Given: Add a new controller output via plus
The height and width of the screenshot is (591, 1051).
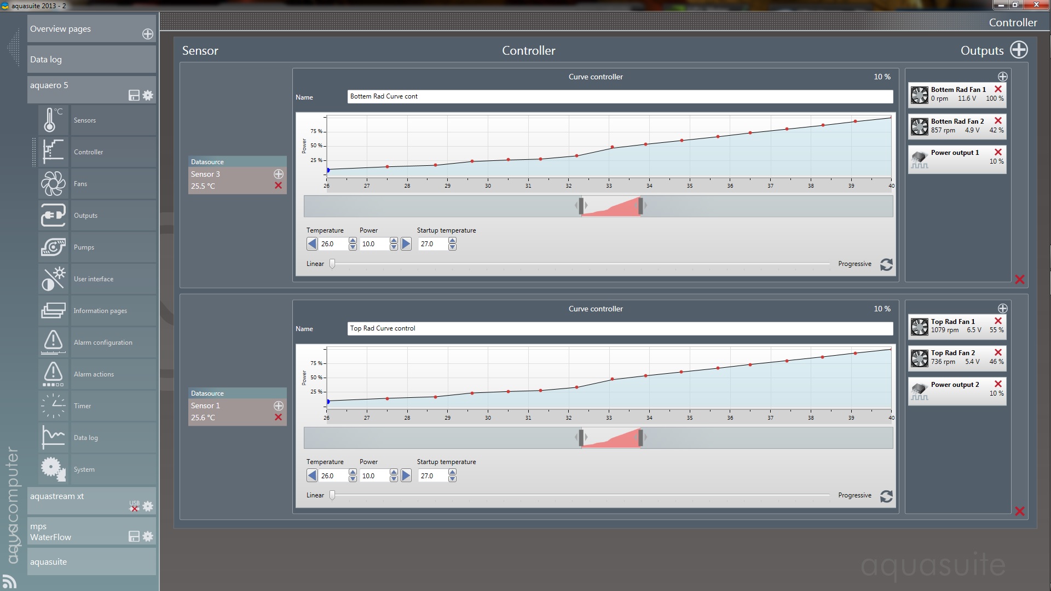Looking at the screenshot, I should [x=1019, y=50].
